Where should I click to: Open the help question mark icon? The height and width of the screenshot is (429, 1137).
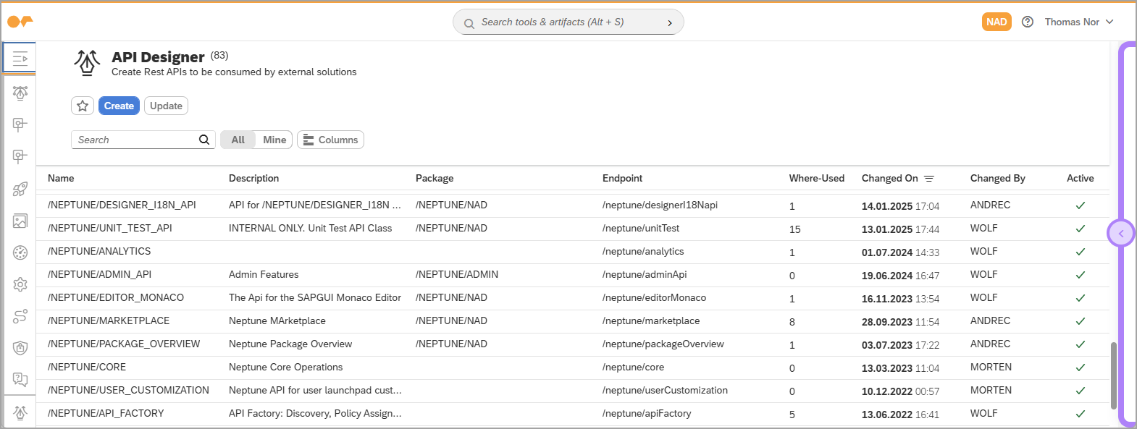click(1027, 22)
